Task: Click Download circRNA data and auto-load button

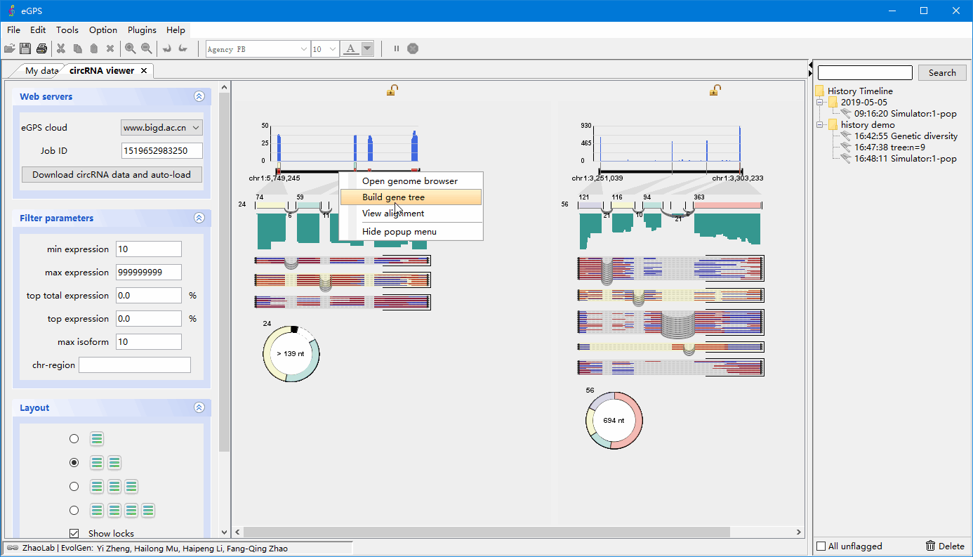Action: point(112,174)
